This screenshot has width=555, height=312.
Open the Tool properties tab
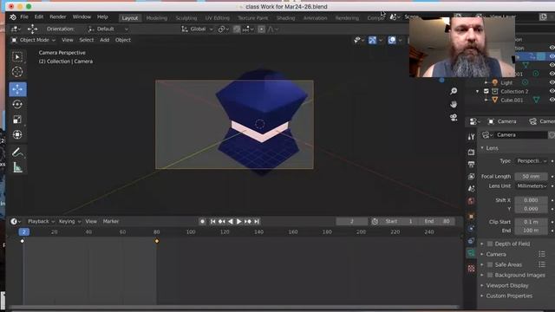click(x=471, y=137)
